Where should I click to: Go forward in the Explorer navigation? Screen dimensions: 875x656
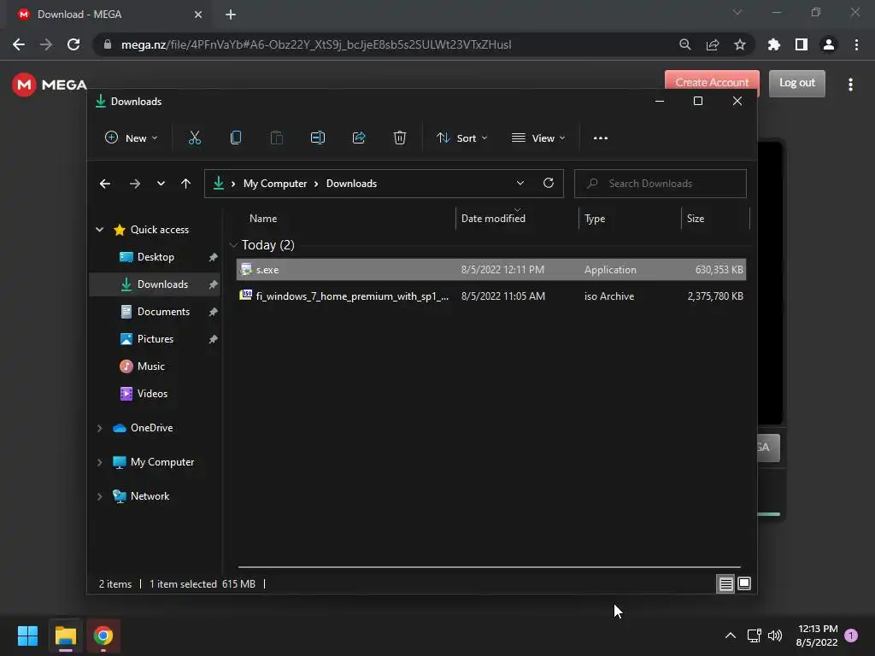pos(134,184)
